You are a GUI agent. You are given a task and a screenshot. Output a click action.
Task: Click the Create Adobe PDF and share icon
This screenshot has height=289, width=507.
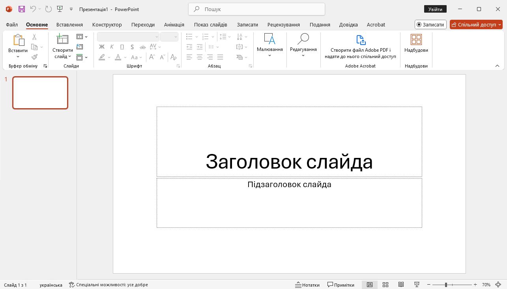tap(360, 40)
